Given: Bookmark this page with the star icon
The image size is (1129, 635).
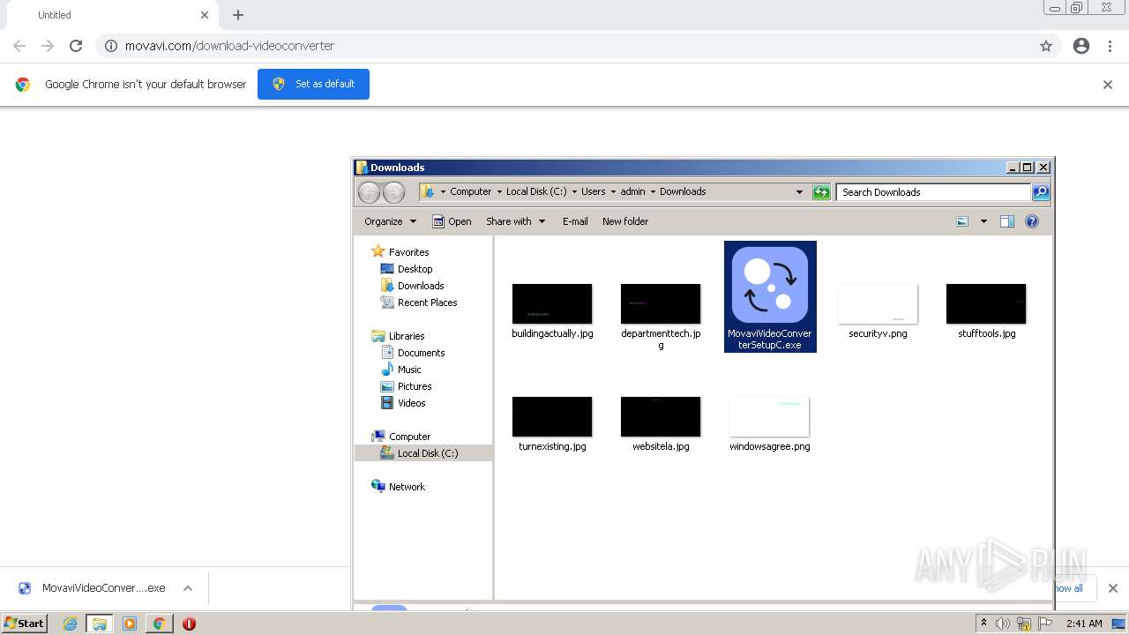Looking at the screenshot, I should point(1046,46).
